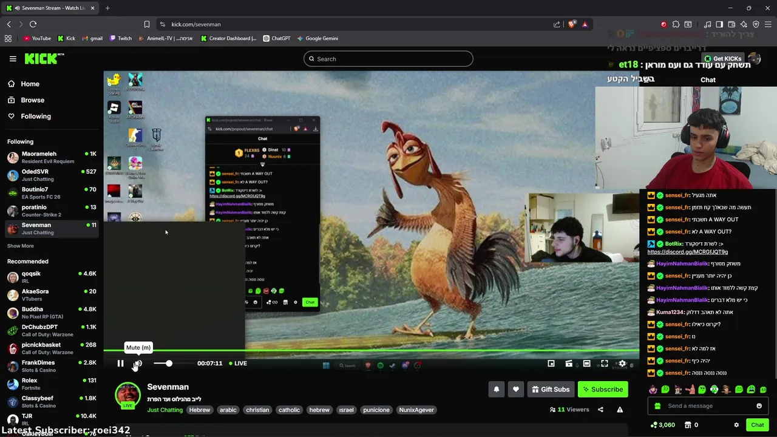
Task: Select the arabic tag
Action: click(228, 410)
